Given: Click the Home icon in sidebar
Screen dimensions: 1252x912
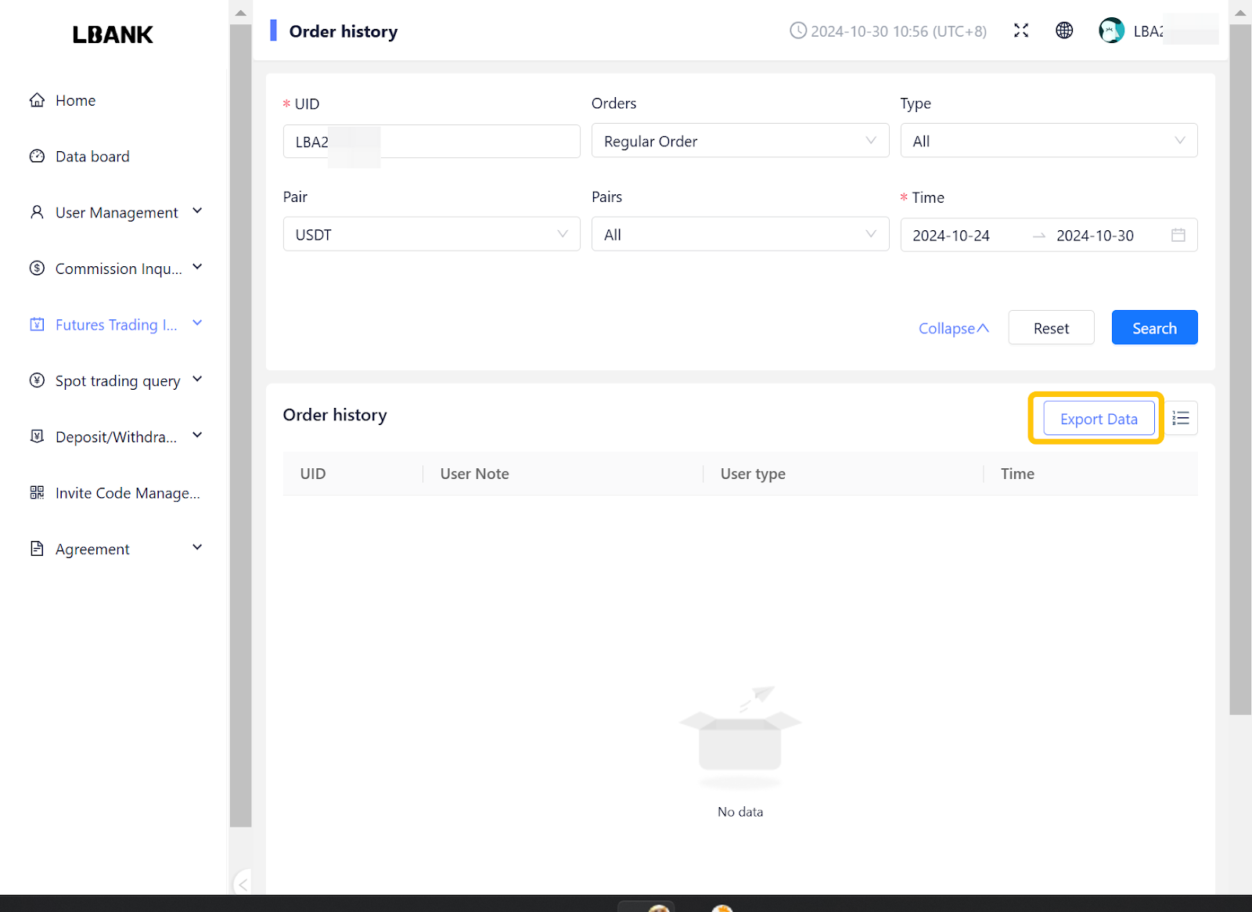Looking at the screenshot, I should 37,100.
